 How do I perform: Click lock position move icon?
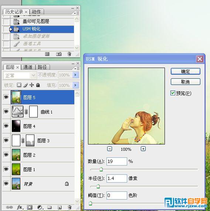tap(32, 85)
